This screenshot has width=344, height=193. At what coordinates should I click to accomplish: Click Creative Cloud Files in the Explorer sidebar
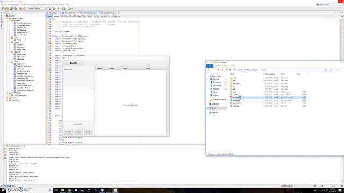click(x=218, y=100)
